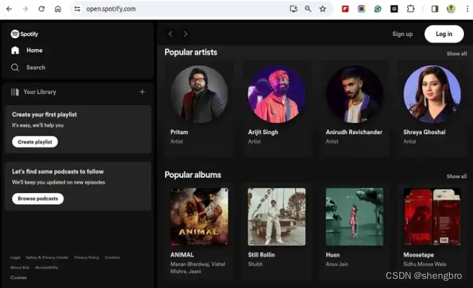Toggle the browser side panel icon
The width and height of the screenshot is (473, 288).
[x=434, y=8]
